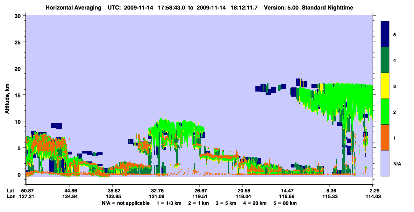This screenshot has width=414, height=212.
Task: Click longitude value 124.84
Action: pos(69,196)
